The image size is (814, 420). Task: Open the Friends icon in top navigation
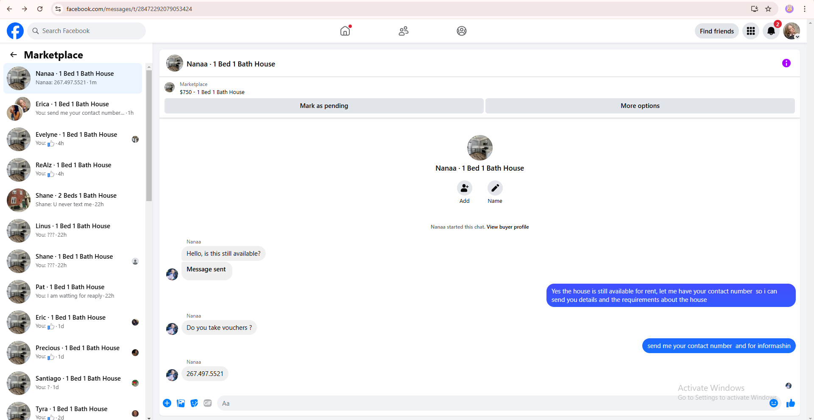(x=404, y=31)
